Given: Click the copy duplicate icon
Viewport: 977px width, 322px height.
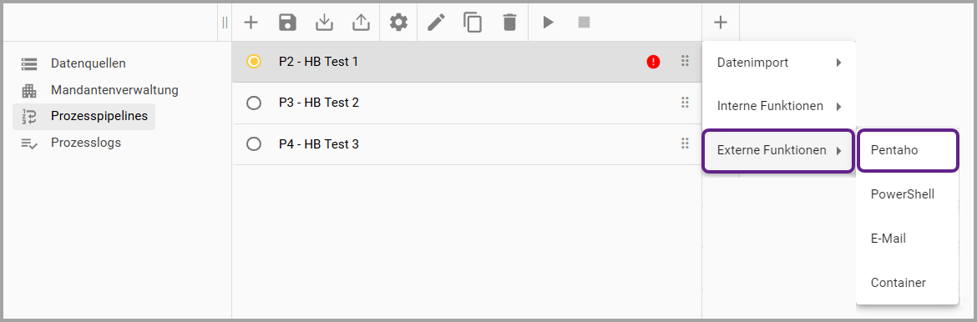Looking at the screenshot, I should [x=473, y=23].
